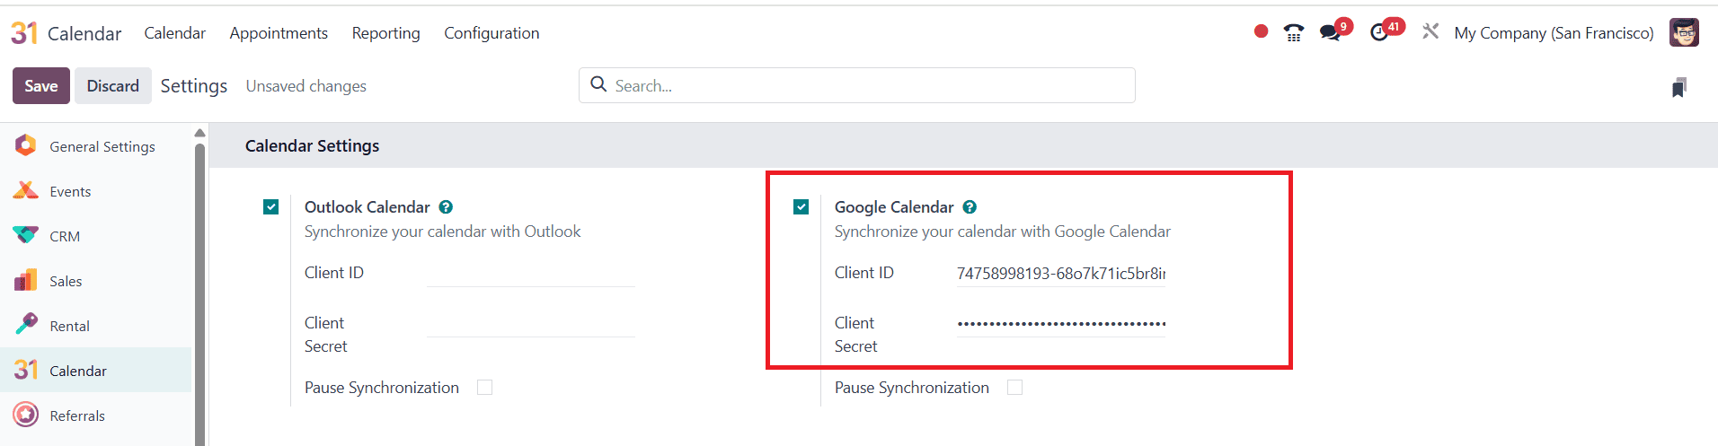Click the Google Calendar help question icon
The height and width of the screenshot is (446, 1718).
tap(970, 207)
